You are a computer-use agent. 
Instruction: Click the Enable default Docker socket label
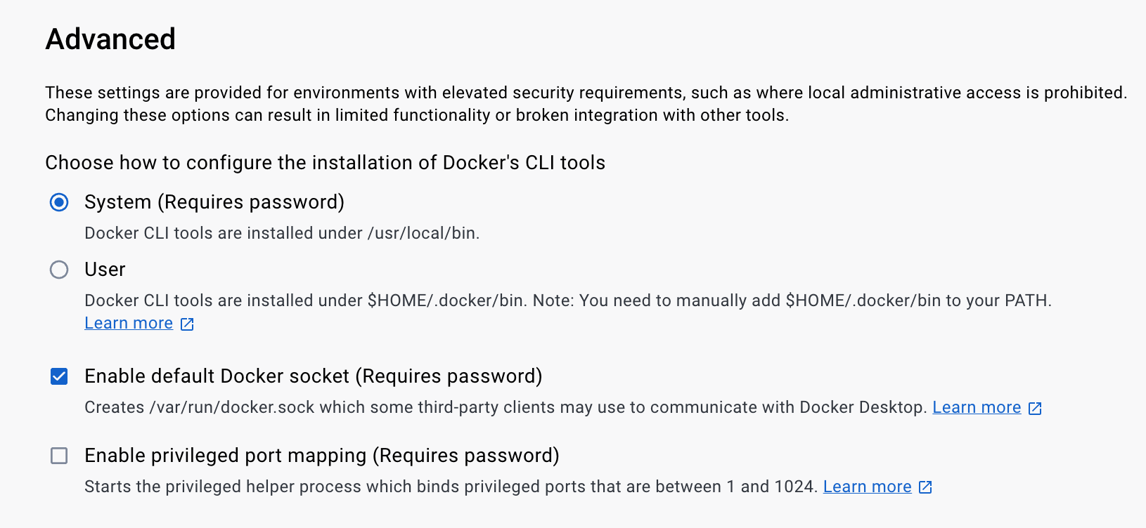click(313, 376)
